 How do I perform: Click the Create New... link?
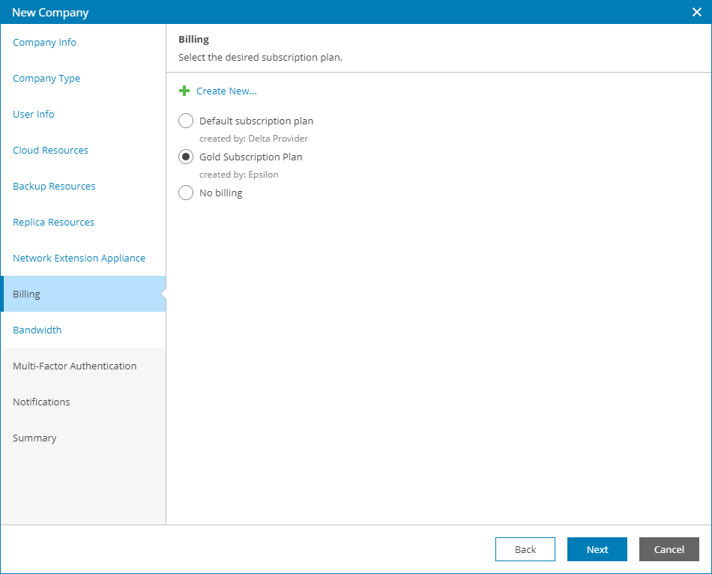coord(226,91)
